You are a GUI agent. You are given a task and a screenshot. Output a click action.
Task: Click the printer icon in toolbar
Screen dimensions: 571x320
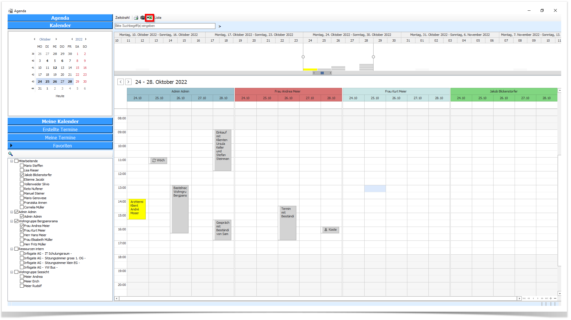tap(136, 18)
